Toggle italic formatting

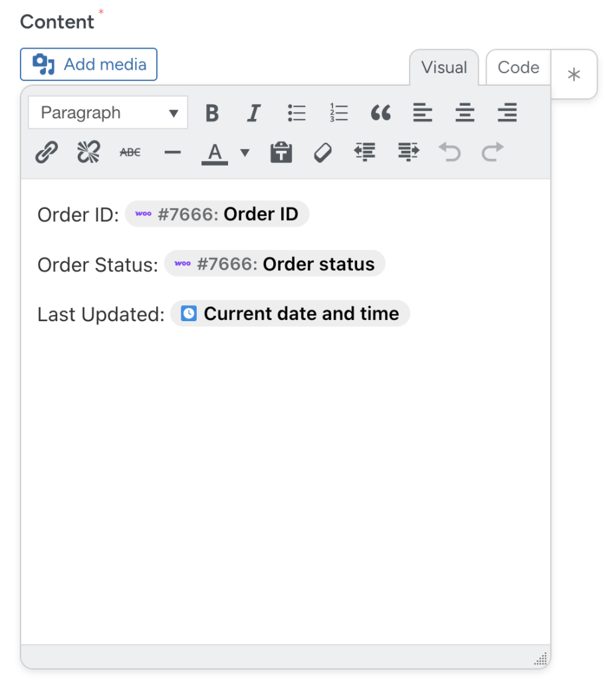[x=253, y=112]
